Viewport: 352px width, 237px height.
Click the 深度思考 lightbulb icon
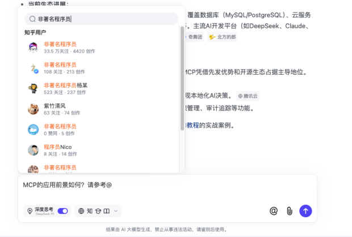click(x=30, y=211)
